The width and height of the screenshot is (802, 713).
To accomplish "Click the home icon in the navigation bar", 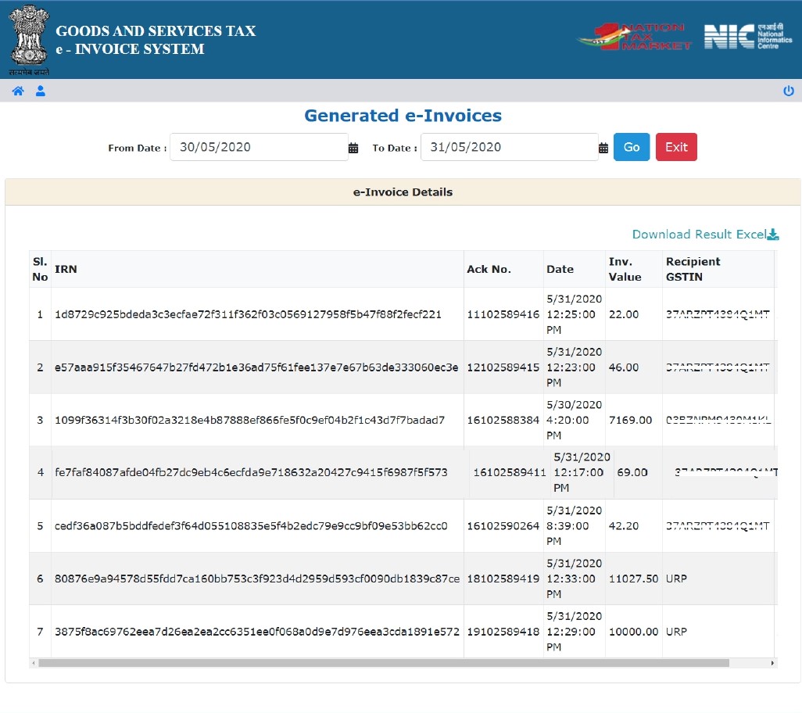I will coord(18,91).
